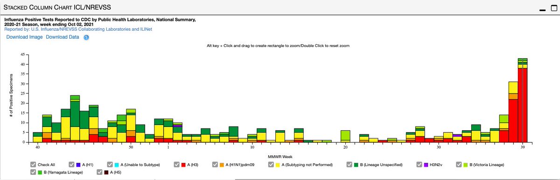The width and height of the screenshot is (560, 180).
Task: Select the light green bar at week 20
Action: tap(345, 136)
